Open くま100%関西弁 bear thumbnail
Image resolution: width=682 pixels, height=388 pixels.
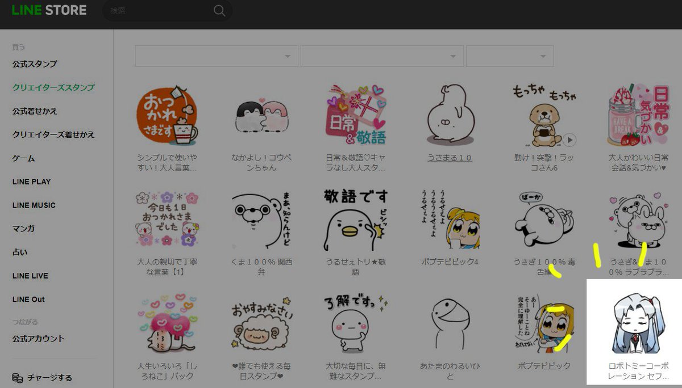pos(261,220)
